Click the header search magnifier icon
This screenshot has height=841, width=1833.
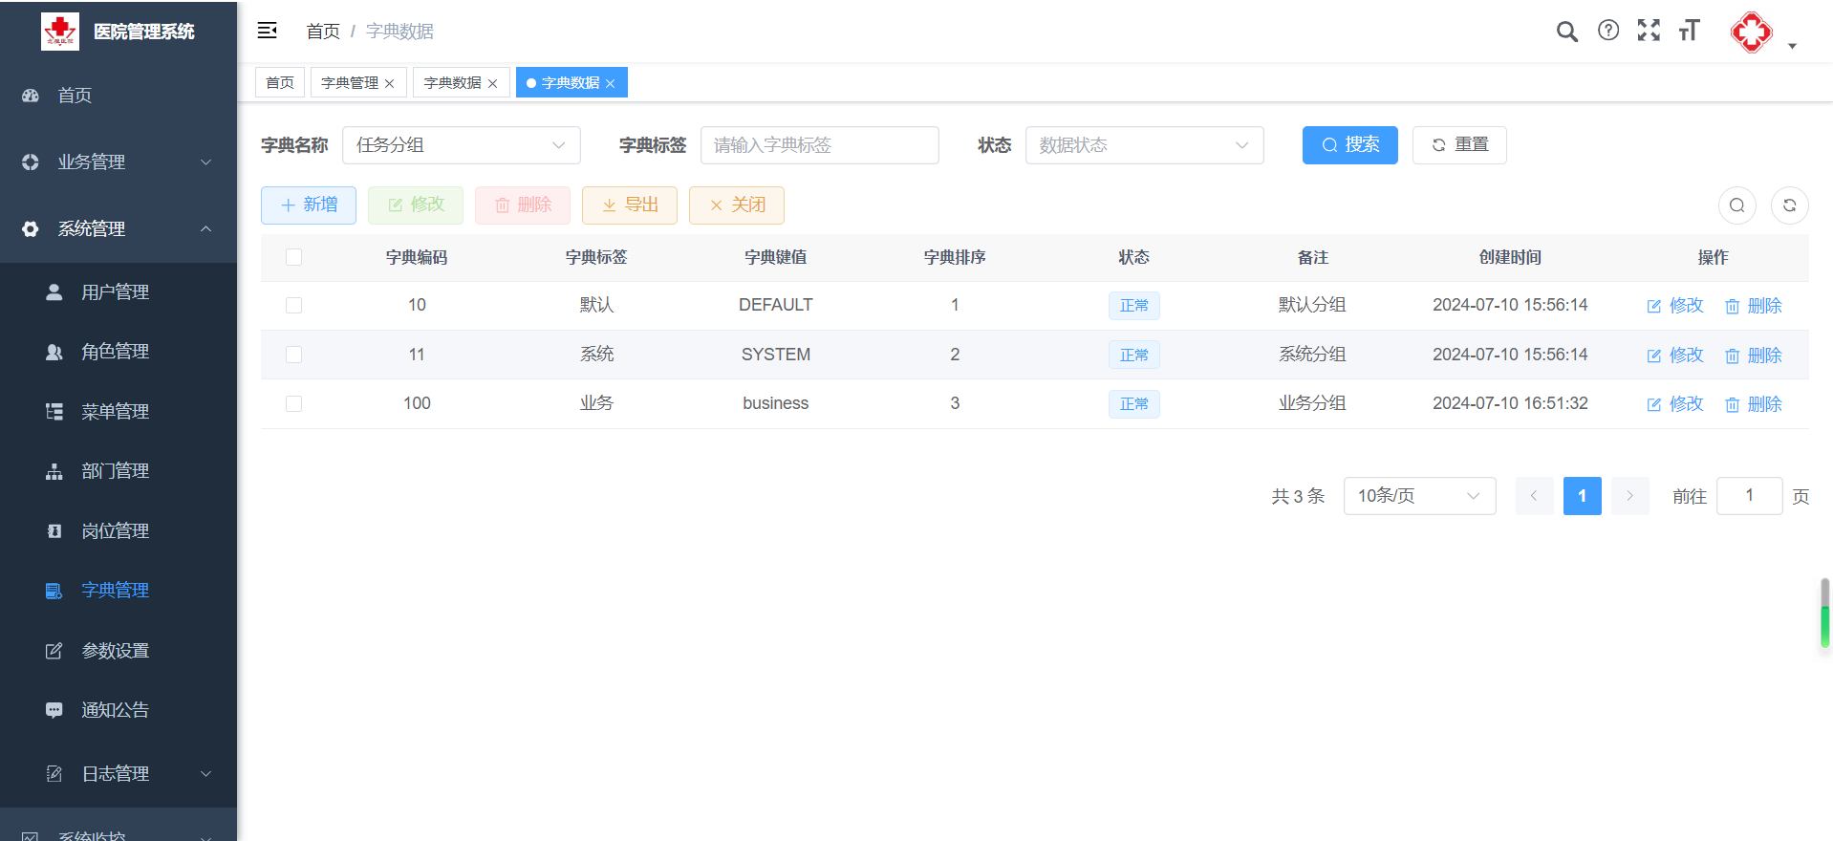1566,32
